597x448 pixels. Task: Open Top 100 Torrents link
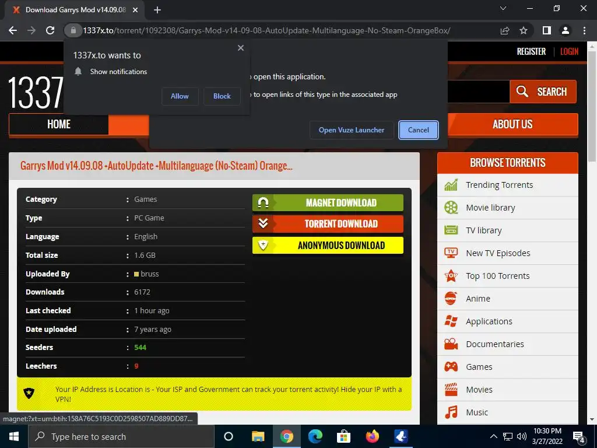pos(498,276)
